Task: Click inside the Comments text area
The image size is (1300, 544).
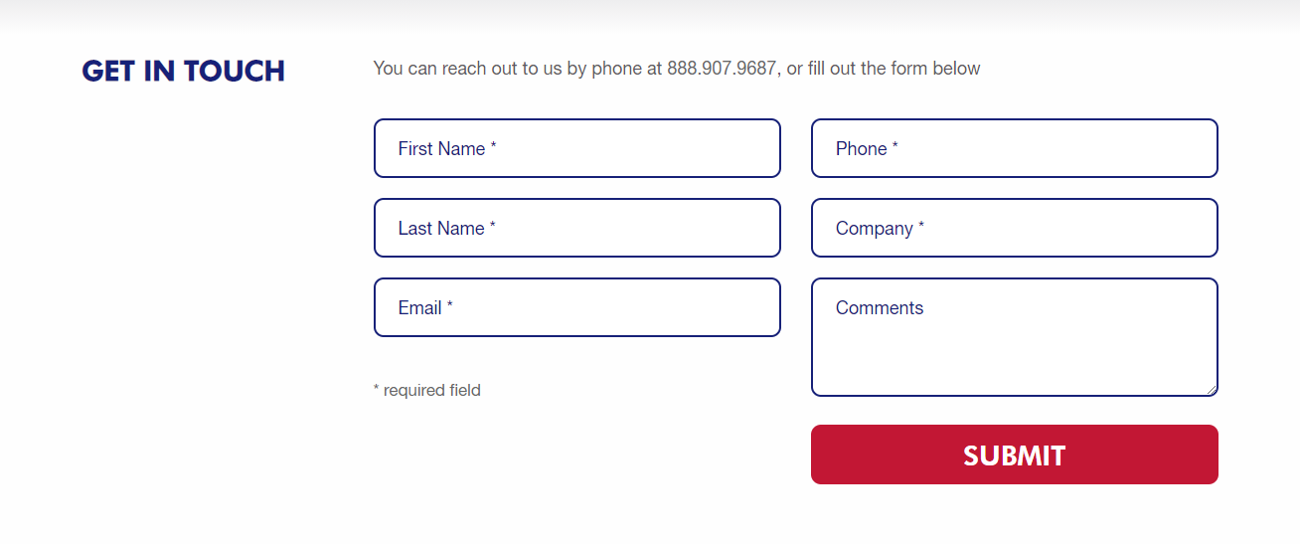Action: click(x=1014, y=343)
